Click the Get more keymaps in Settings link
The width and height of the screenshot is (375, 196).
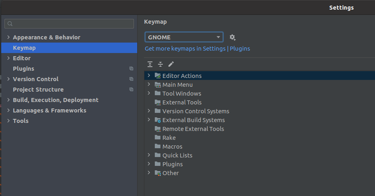(x=185, y=49)
